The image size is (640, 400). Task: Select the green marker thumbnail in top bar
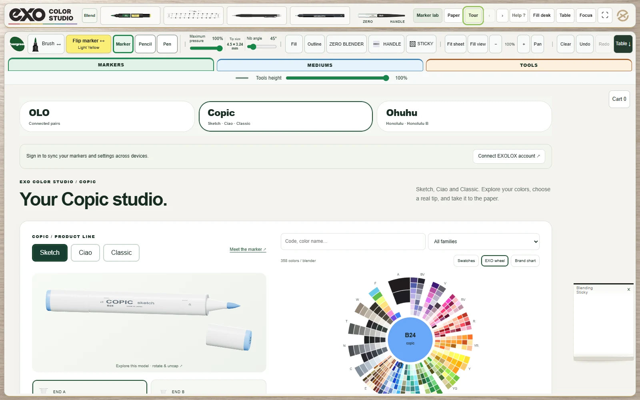point(130,16)
